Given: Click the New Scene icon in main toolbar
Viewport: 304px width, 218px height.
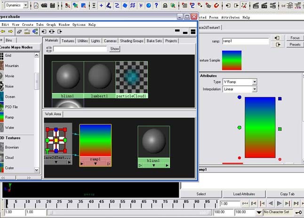Looking at the screenshot, I should click(36, 6).
